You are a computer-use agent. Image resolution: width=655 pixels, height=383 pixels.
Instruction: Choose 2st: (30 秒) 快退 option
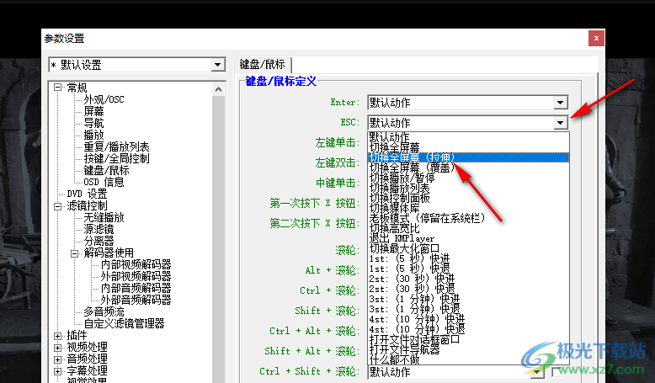tap(468, 289)
